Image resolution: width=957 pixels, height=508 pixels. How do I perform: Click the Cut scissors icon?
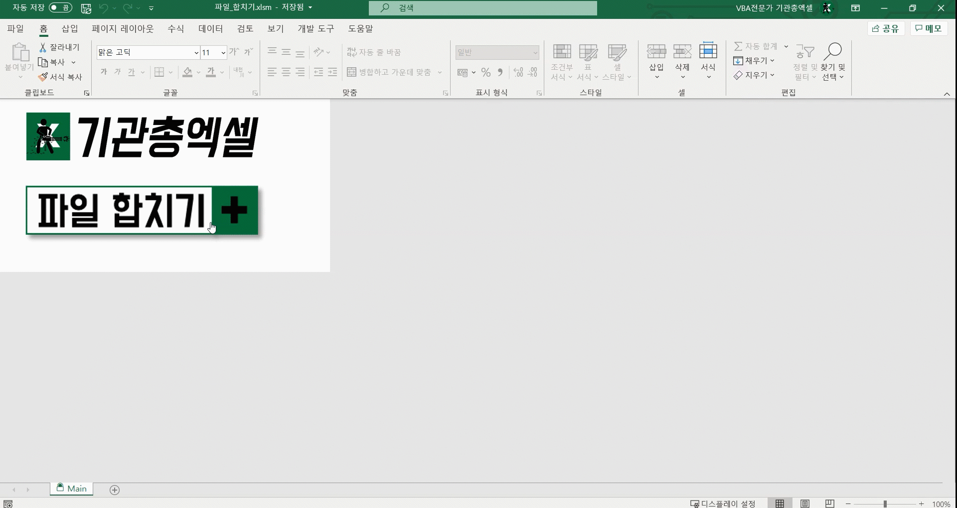pyautogui.click(x=43, y=47)
